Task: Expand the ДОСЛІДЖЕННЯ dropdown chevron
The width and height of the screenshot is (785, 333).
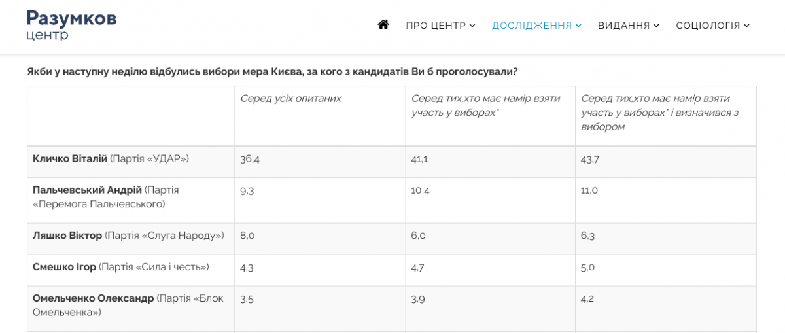Action: click(578, 26)
